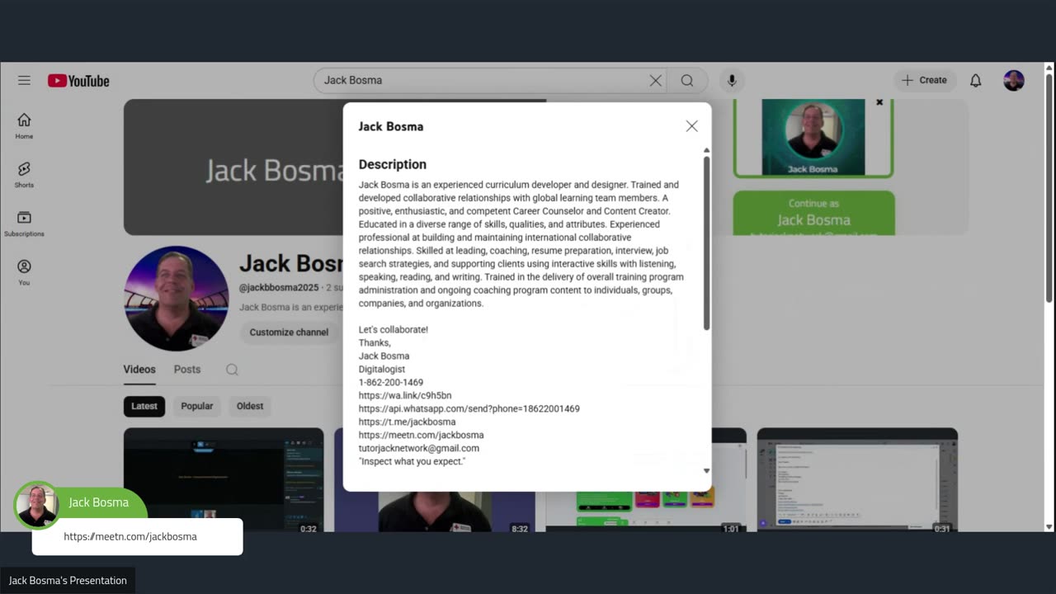Open the Create menu
Viewport: 1056px width, 594px height.
(925, 80)
